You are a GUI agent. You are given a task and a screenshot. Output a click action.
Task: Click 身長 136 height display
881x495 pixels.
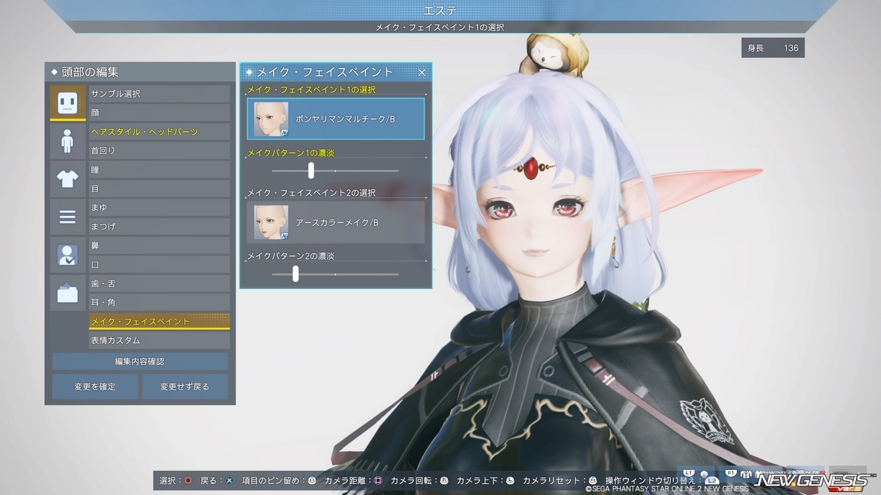[x=773, y=48]
